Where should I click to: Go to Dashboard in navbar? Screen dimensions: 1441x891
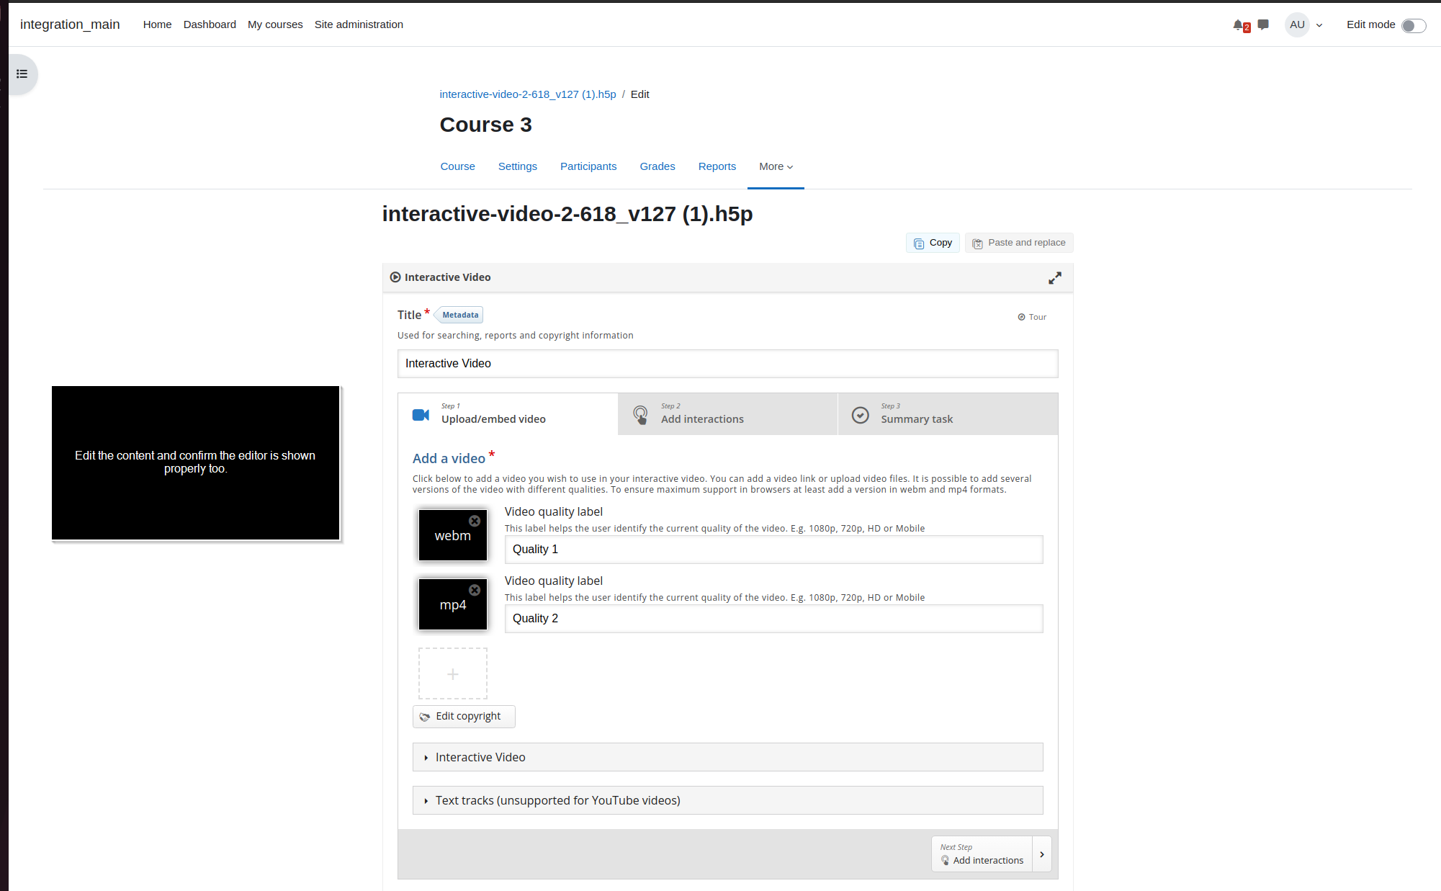pyautogui.click(x=210, y=24)
